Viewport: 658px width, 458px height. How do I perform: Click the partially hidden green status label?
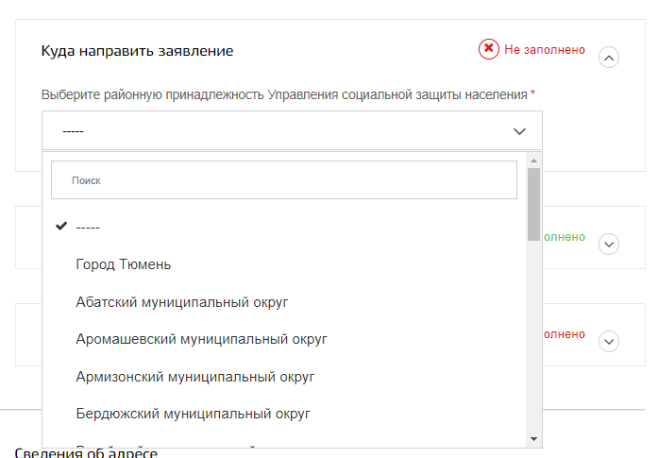564,237
